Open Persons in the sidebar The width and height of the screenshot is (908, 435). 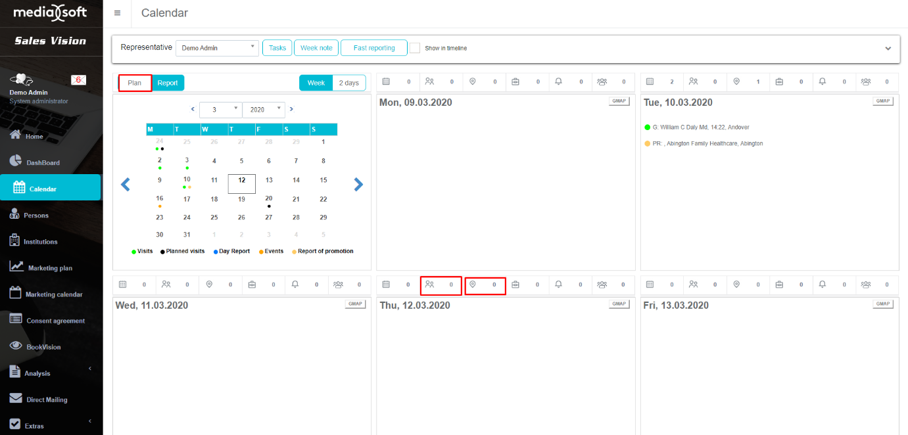click(x=36, y=215)
